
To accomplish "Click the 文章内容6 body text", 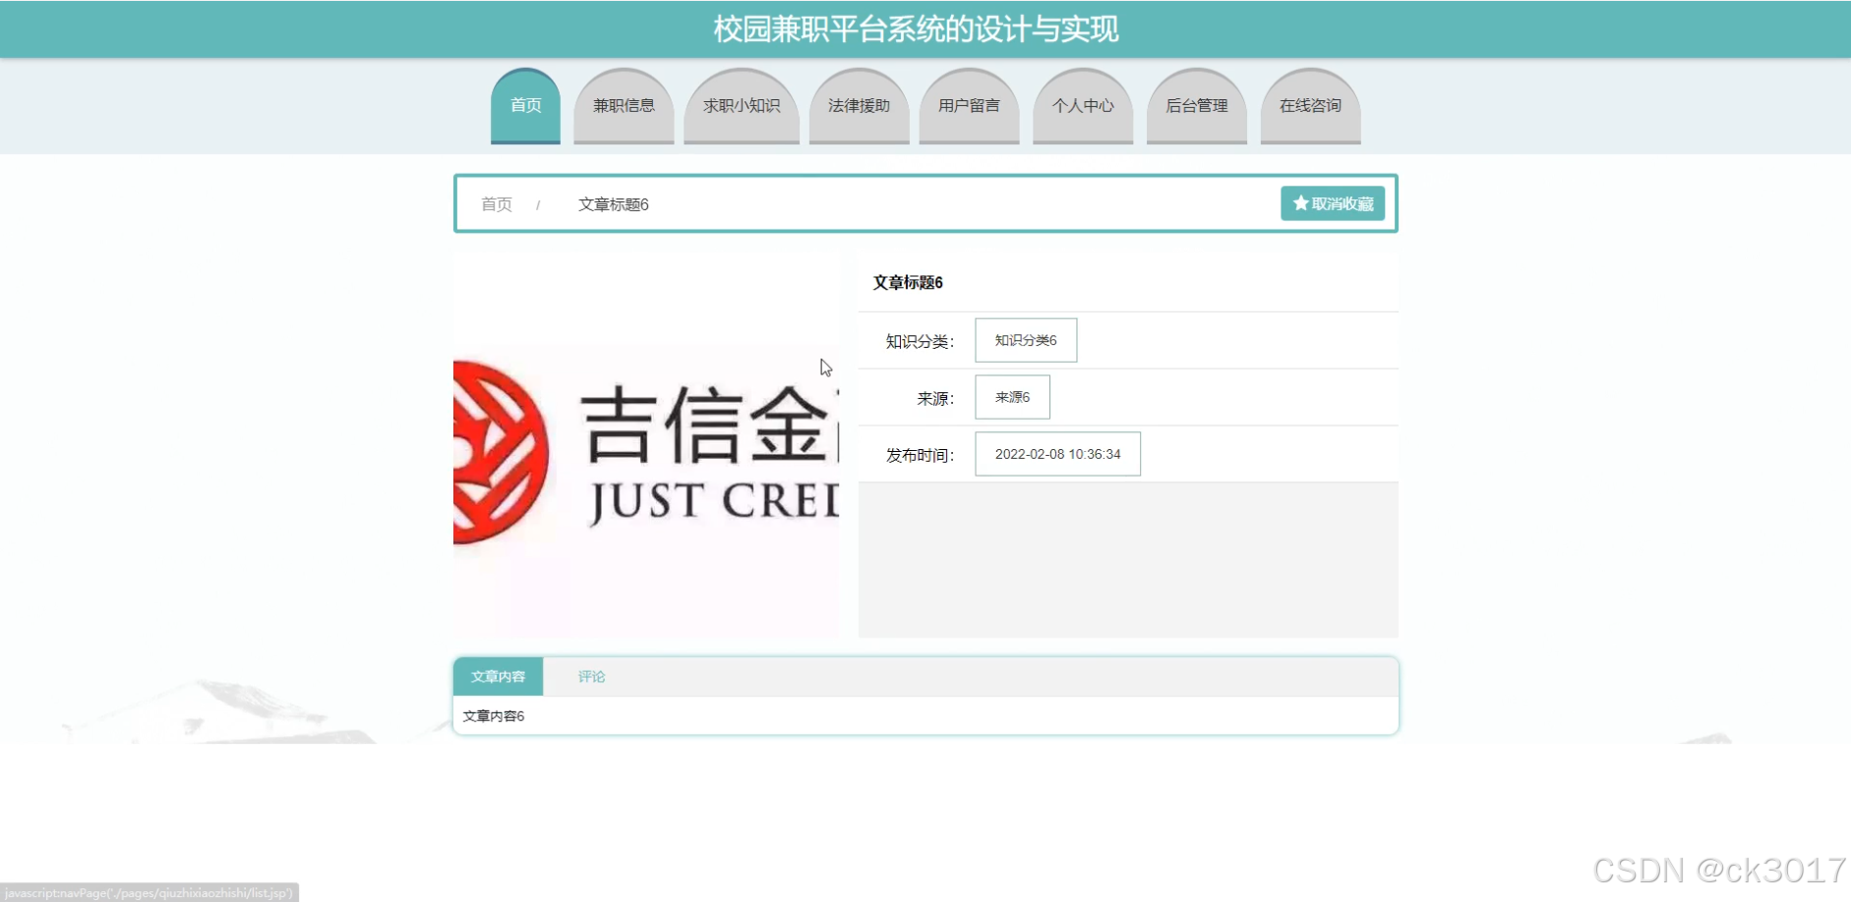I will (494, 716).
